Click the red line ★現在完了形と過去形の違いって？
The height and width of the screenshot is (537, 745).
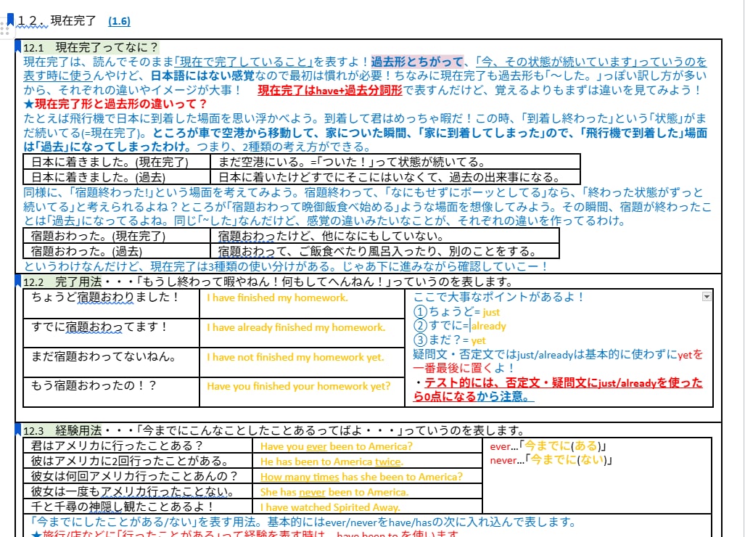tap(116, 104)
